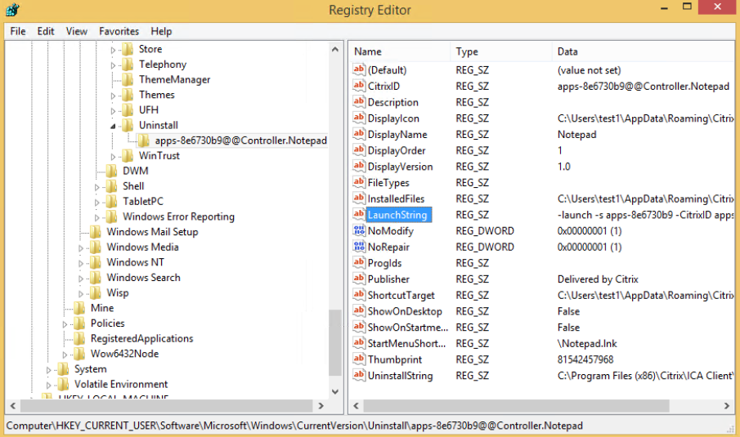The width and height of the screenshot is (740, 437).
Task: Click the NoRepair DWORD value icon
Action: click(x=359, y=247)
